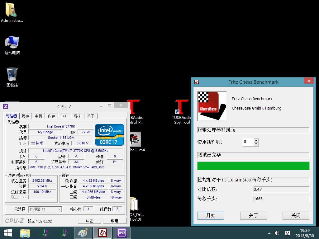Increase thread count with up arrow

[x=256, y=140]
